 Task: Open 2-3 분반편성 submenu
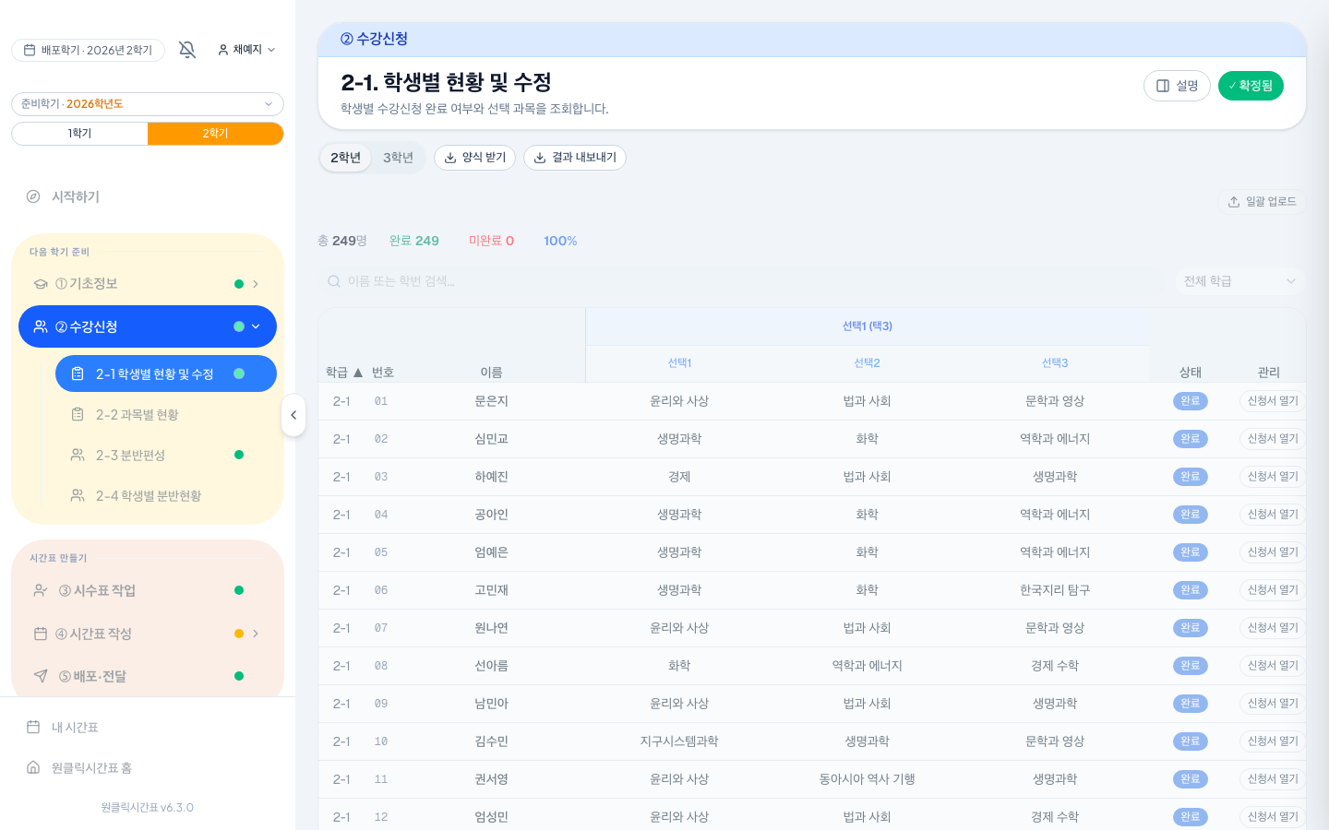coord(166,456)
